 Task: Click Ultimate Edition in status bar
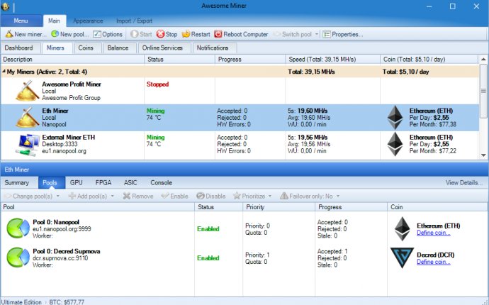21,302
